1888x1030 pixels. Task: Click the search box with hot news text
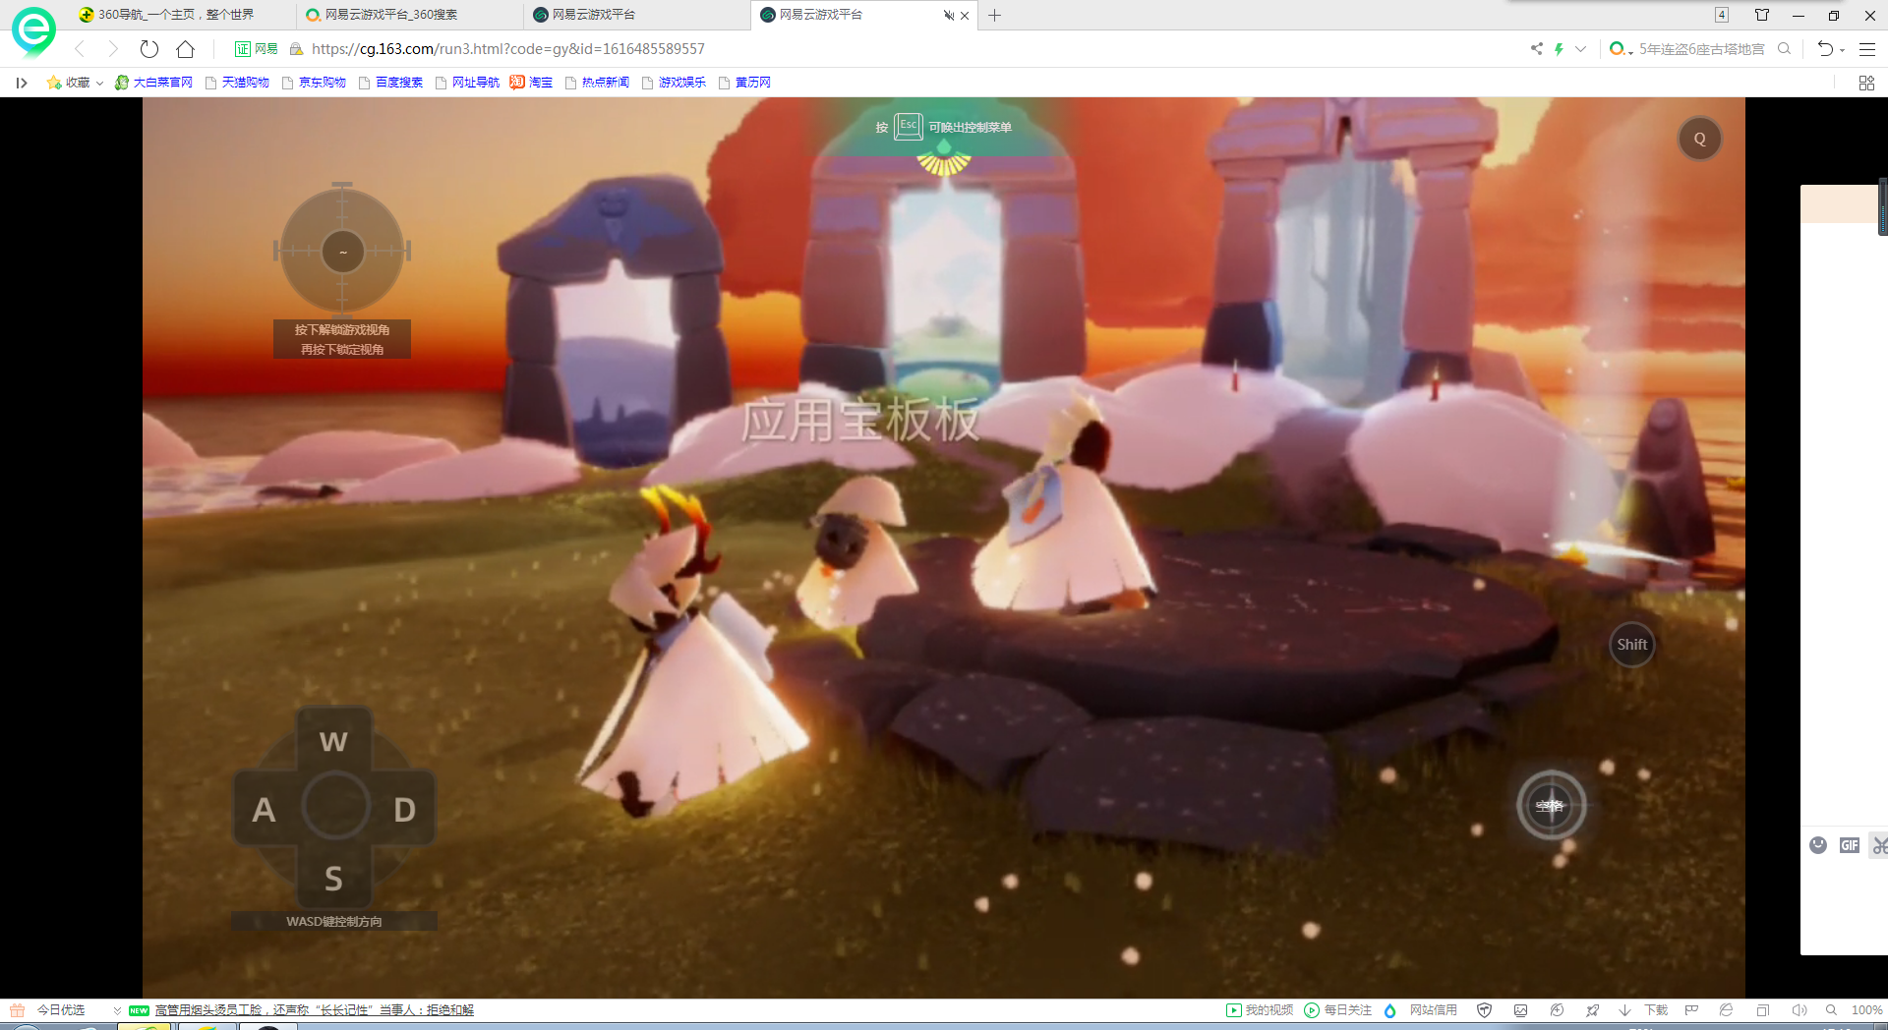(x=1701, y=49)
